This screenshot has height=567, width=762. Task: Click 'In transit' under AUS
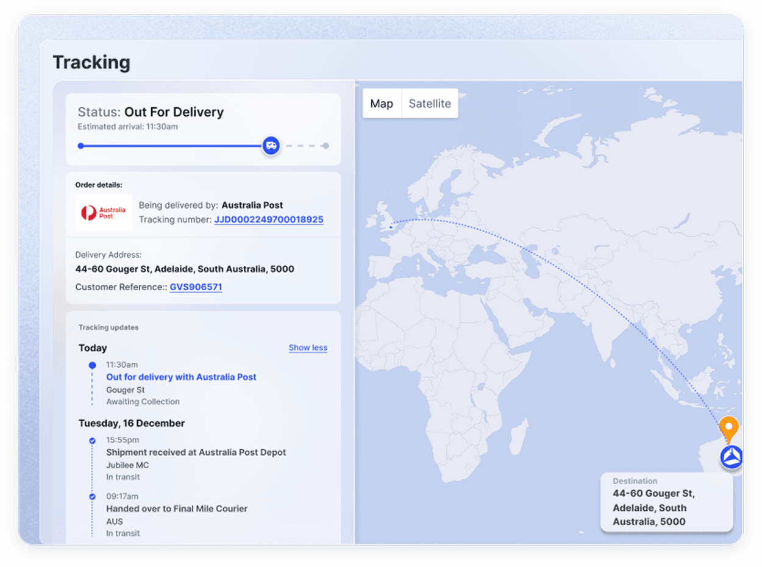pos(123,533)
